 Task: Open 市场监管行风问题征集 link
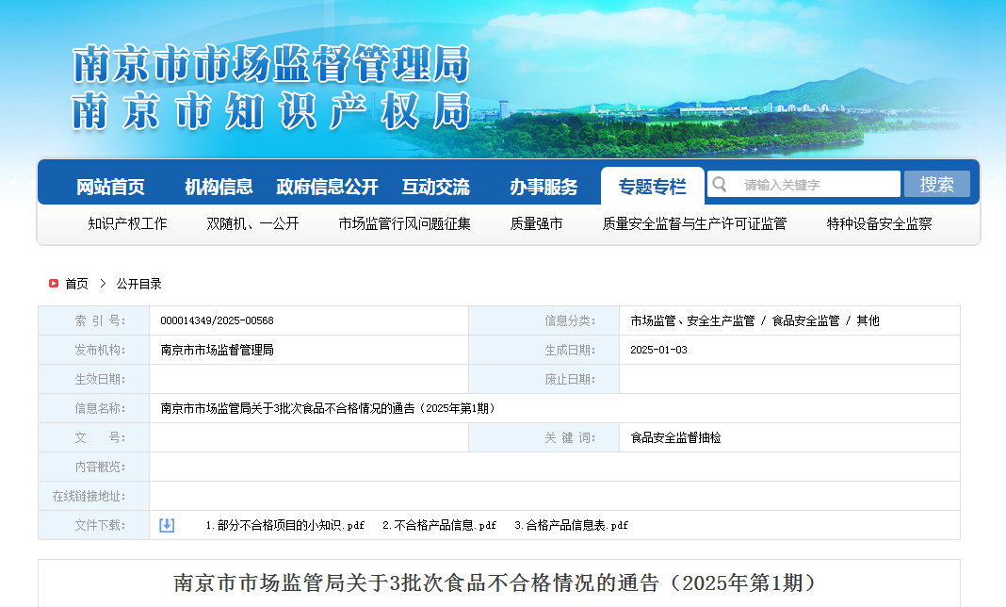[x=404, y=223]
